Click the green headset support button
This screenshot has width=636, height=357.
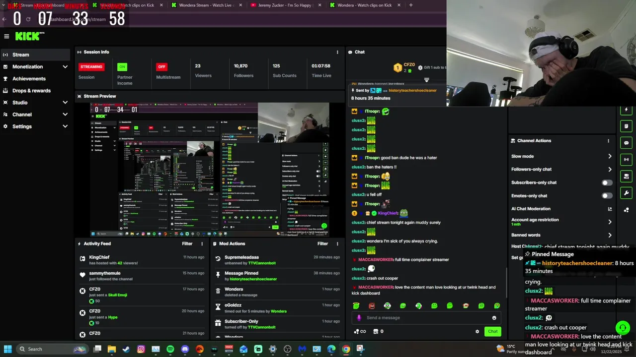point(623,328)
